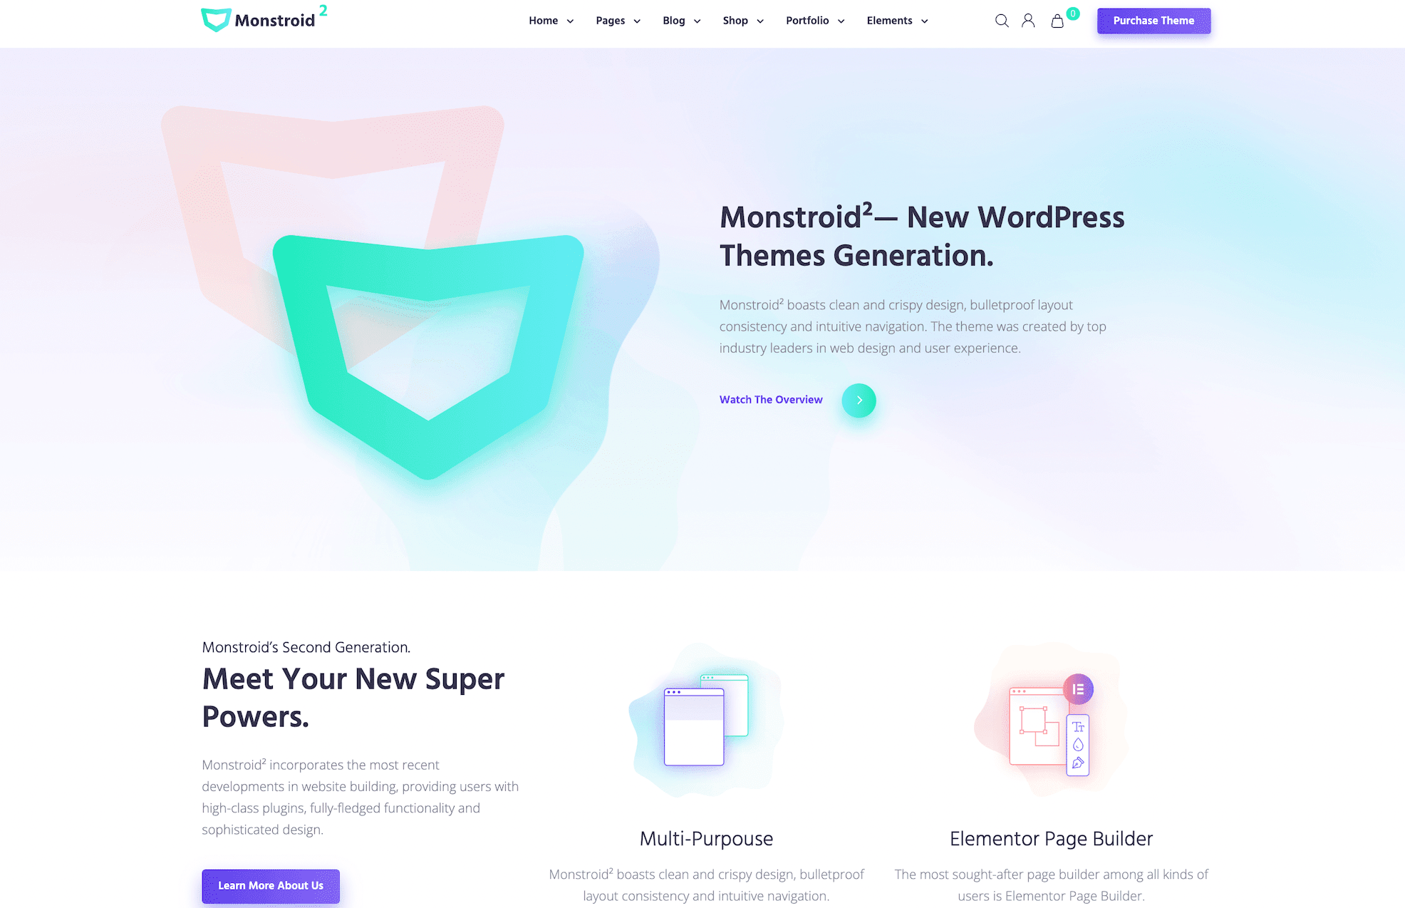Expand the Portfolio dropdown menu
This screenshot has height=908, width=1405.
point(813,19)
